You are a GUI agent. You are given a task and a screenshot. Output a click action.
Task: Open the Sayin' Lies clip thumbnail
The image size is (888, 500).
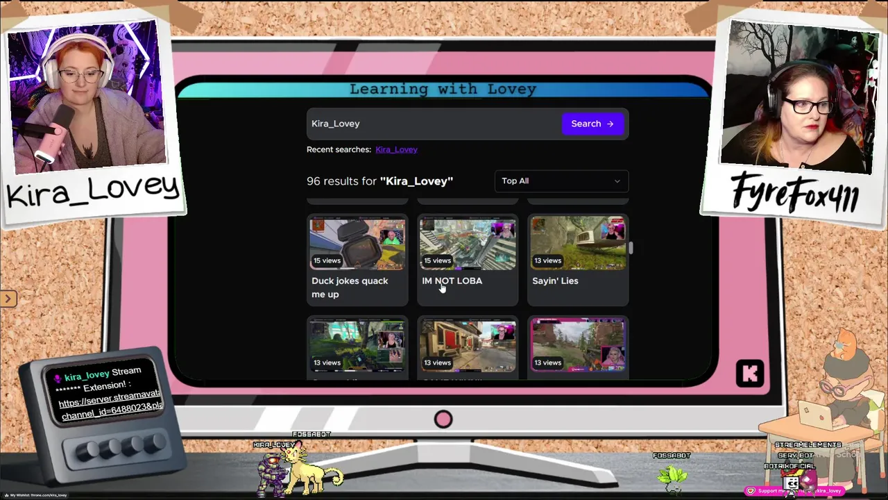(578, 243)
